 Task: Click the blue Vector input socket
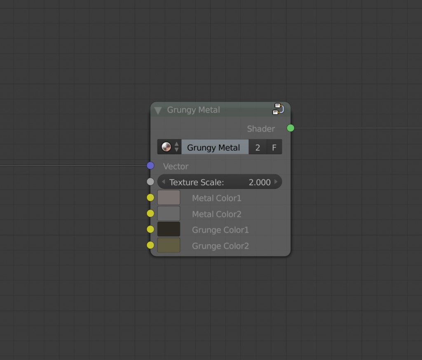tap(150, 166)
